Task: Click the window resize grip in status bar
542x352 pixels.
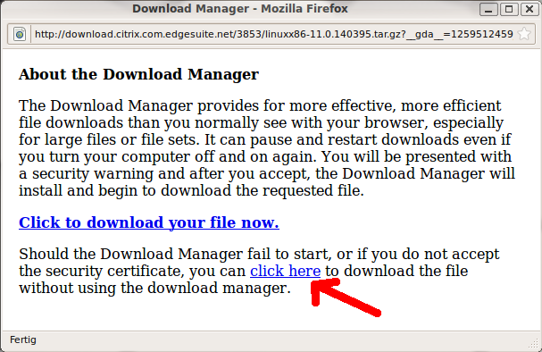Action: click(534, 343)
